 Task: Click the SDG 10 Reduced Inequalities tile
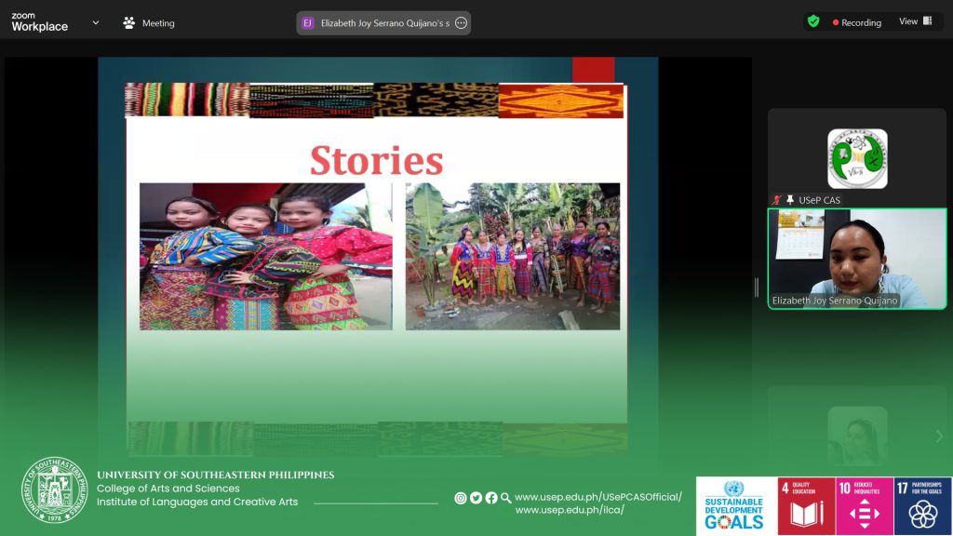(x=865, y=505)
